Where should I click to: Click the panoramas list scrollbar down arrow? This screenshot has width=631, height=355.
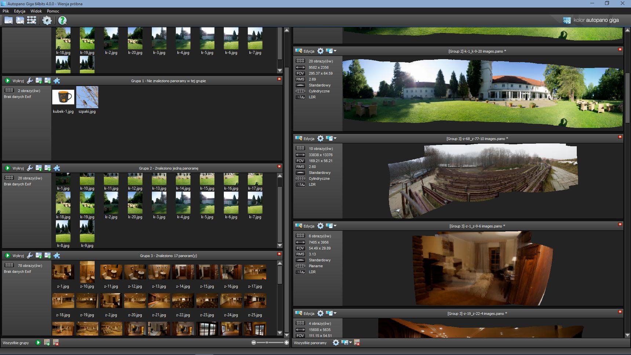[x=627, y=335]
